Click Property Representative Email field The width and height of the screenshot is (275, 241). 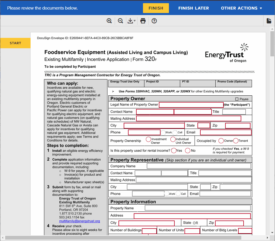coord(225,194)
